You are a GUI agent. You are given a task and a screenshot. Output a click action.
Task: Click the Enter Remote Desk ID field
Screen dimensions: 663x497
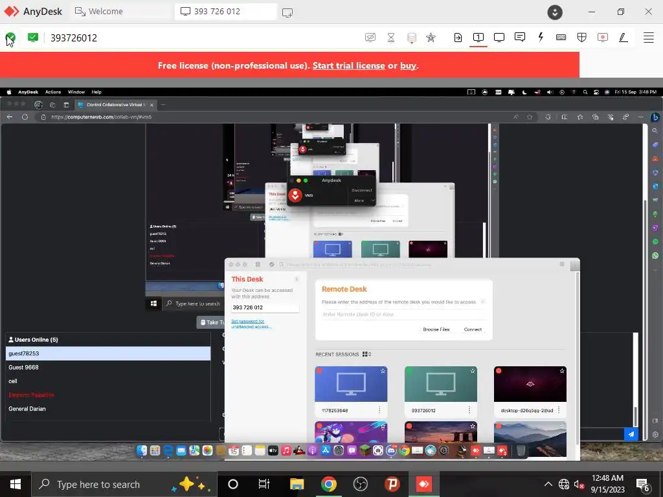point(404,315)
